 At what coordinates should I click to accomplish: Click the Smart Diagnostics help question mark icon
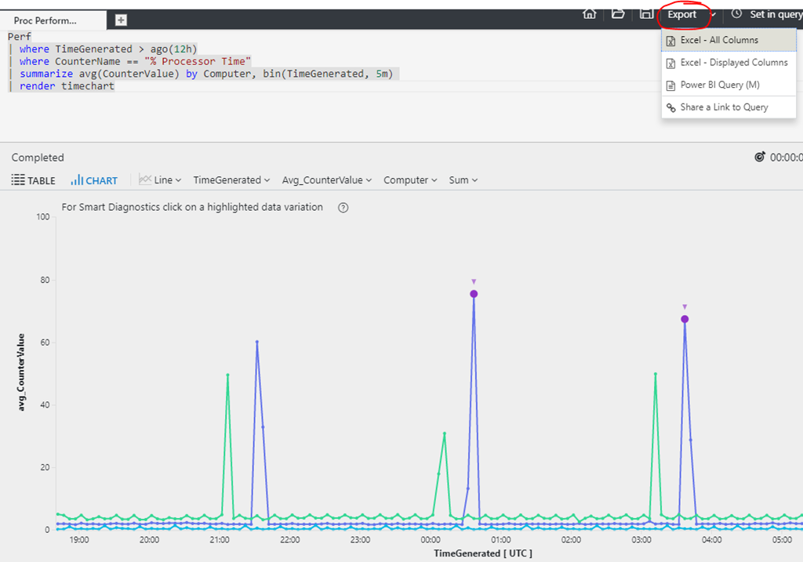pyautogui.click(x=343, y=208)
